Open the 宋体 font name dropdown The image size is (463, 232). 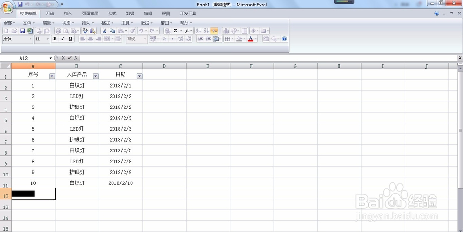31,39
